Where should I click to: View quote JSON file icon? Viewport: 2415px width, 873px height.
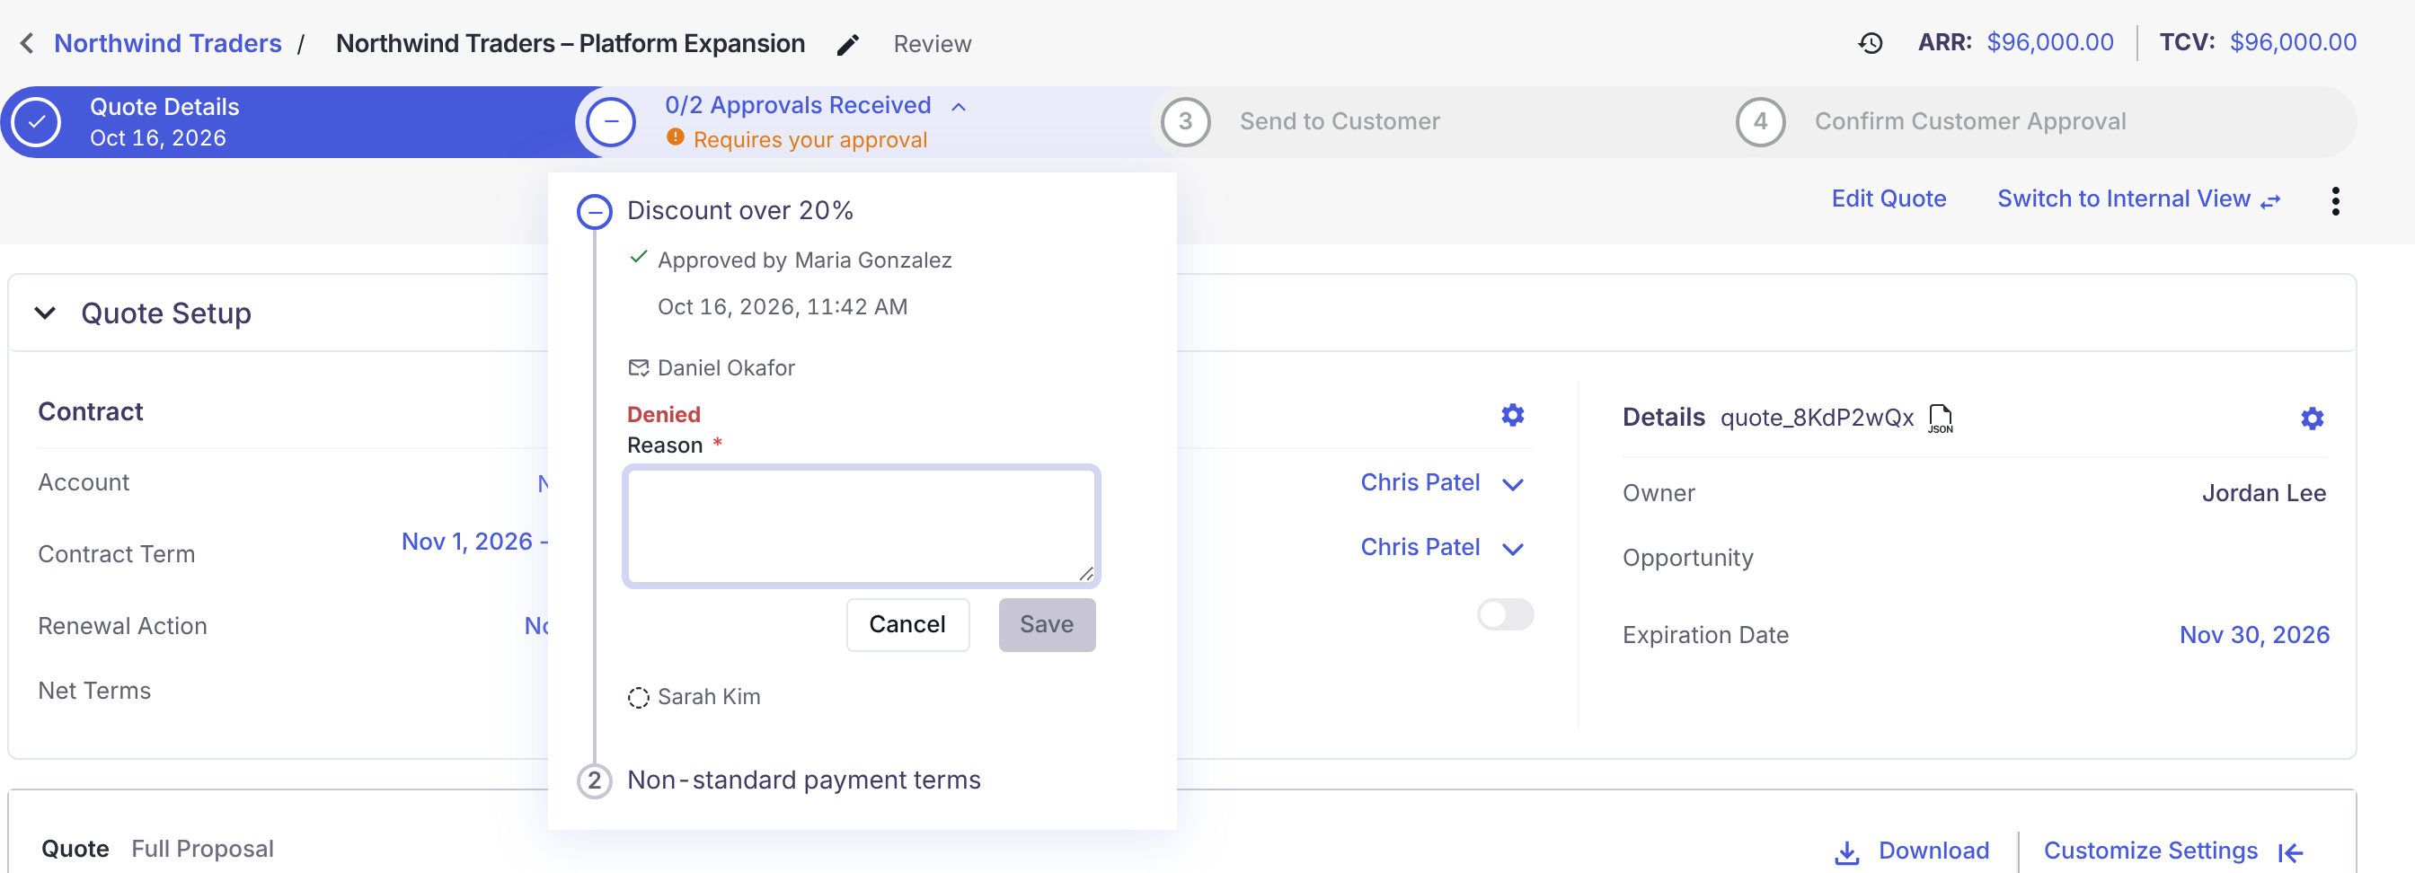point(1940,419)
